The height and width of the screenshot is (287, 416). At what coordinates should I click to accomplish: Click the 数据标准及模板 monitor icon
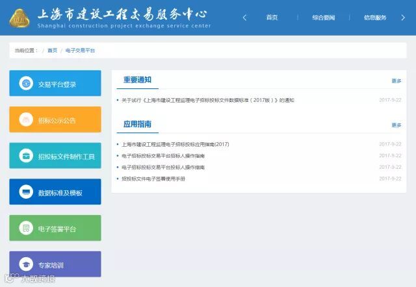click(26, 192)
